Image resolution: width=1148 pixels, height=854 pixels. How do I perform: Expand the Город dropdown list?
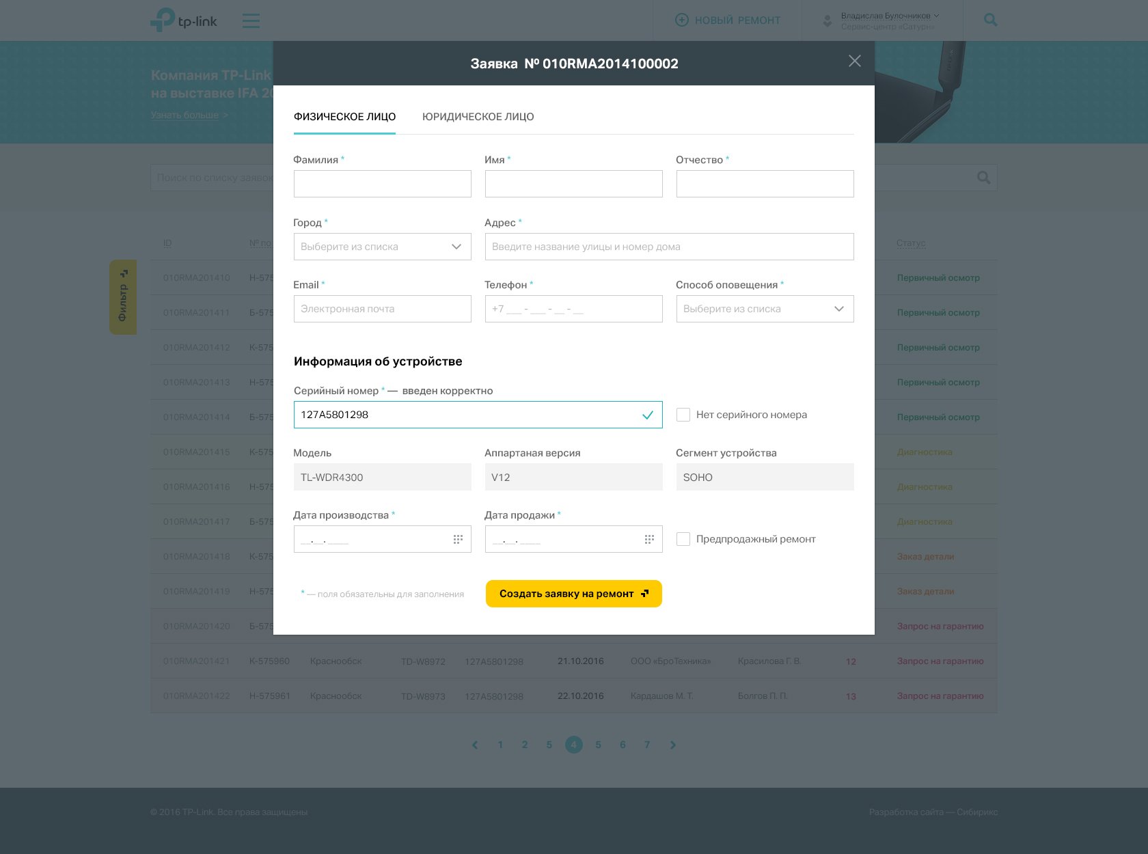[383, 247]
